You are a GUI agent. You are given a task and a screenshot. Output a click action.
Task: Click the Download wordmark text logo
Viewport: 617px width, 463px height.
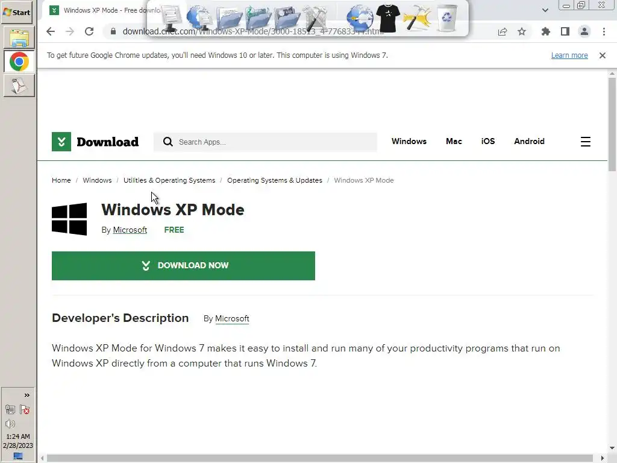(x=107, y=142)
